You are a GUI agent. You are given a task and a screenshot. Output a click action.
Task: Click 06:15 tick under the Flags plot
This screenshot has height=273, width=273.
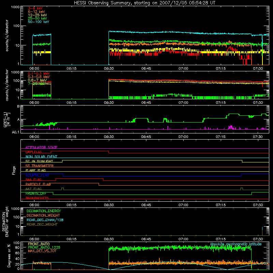click(72, 205)
